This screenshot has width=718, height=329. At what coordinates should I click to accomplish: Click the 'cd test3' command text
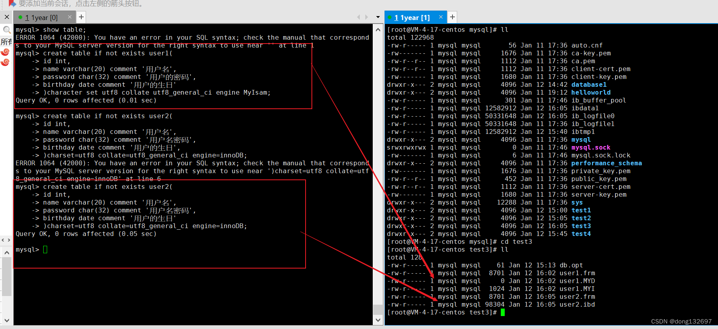pyautogui.click(x=516, y=242)
